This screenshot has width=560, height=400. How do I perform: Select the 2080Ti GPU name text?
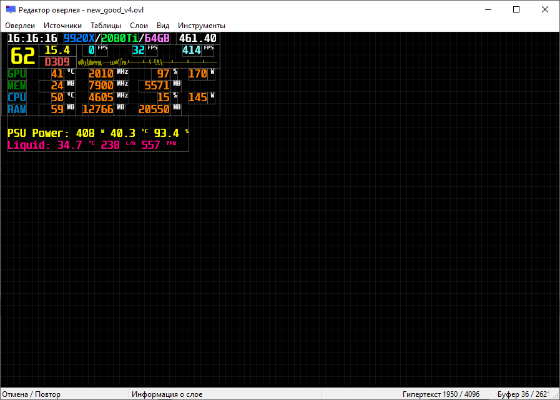pos(120,38)
